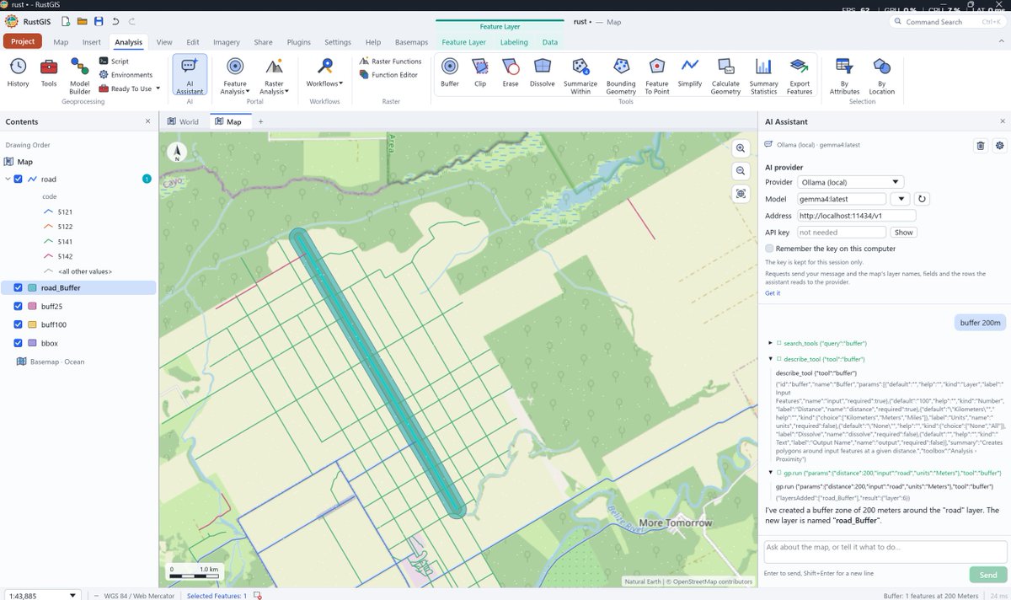Open the Imagery ribbon tab

click(x=226, y=41)
